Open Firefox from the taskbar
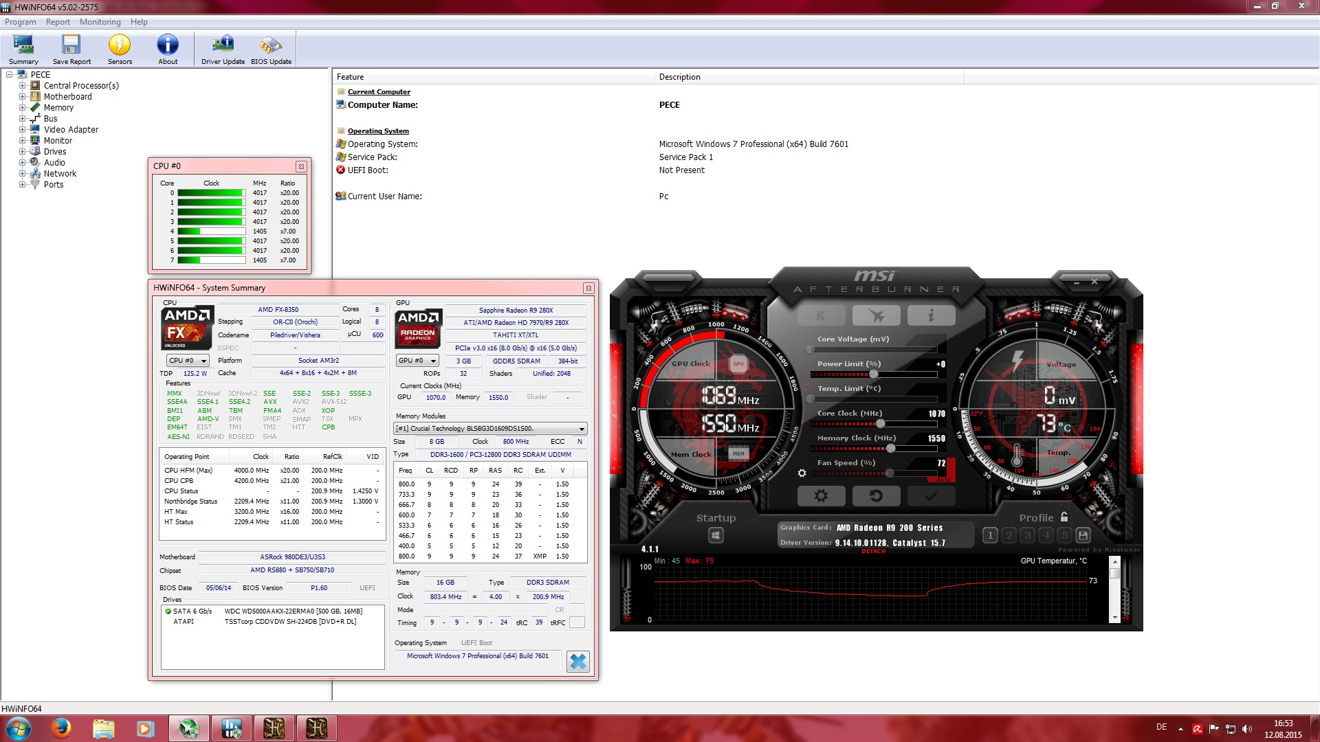Screen dimensions: 1320x742 61,728
